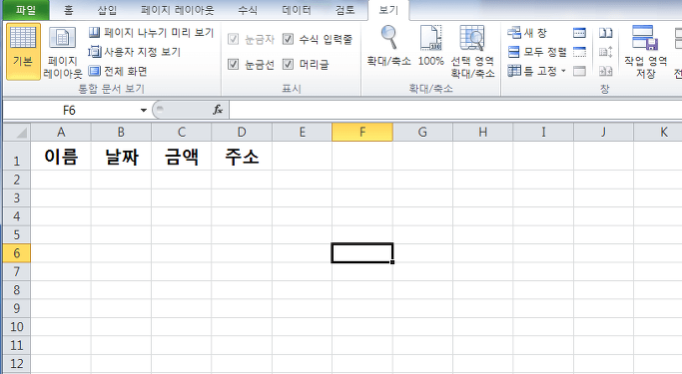
Task: Switch to Page Layout (페이지 레이아웃) view
Action: (63, 52)
